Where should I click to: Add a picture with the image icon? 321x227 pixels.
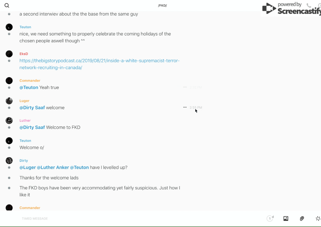286,219
